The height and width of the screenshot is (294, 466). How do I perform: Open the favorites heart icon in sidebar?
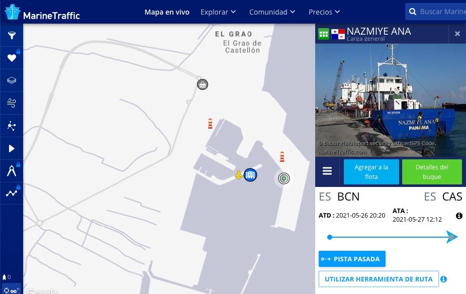pos(12,58)
